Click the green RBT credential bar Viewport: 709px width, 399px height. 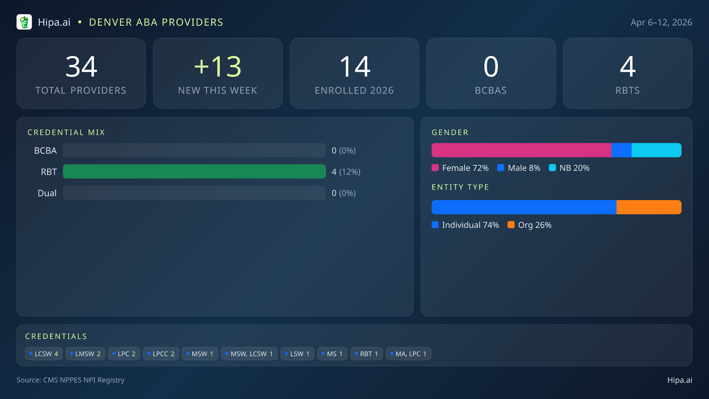point(194,171)
